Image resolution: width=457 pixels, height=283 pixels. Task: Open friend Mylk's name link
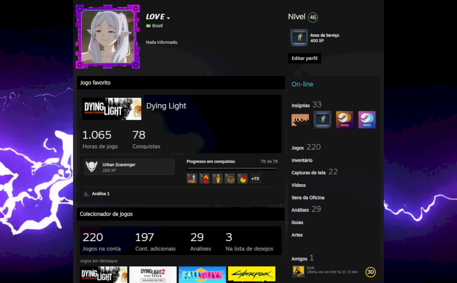pos(310,268)
